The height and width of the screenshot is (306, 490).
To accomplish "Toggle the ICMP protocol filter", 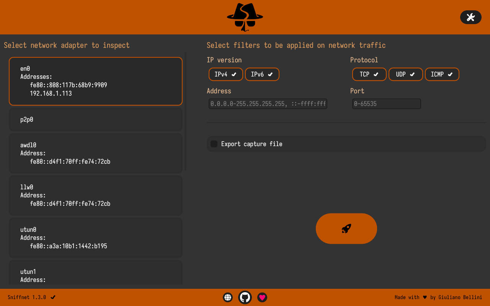I will tap(442, 74).
